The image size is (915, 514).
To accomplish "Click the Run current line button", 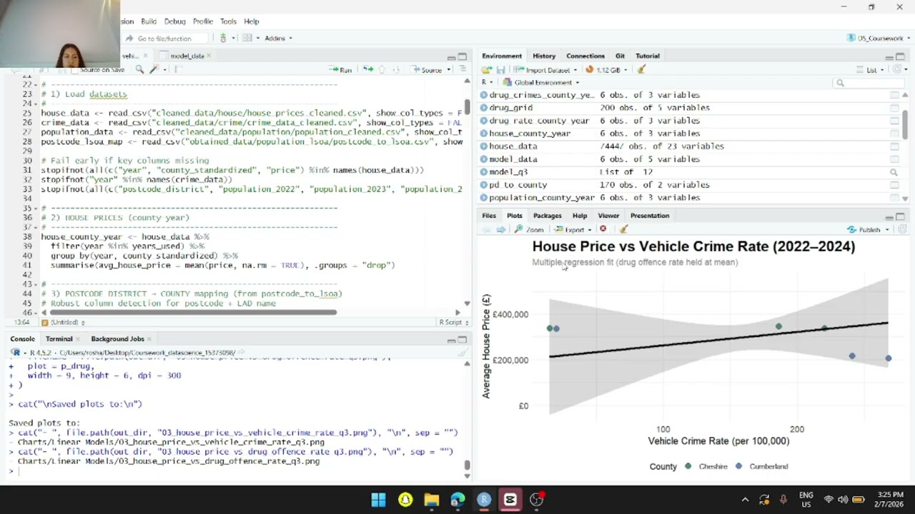I will pyautogui.click(x=340, y=69).
